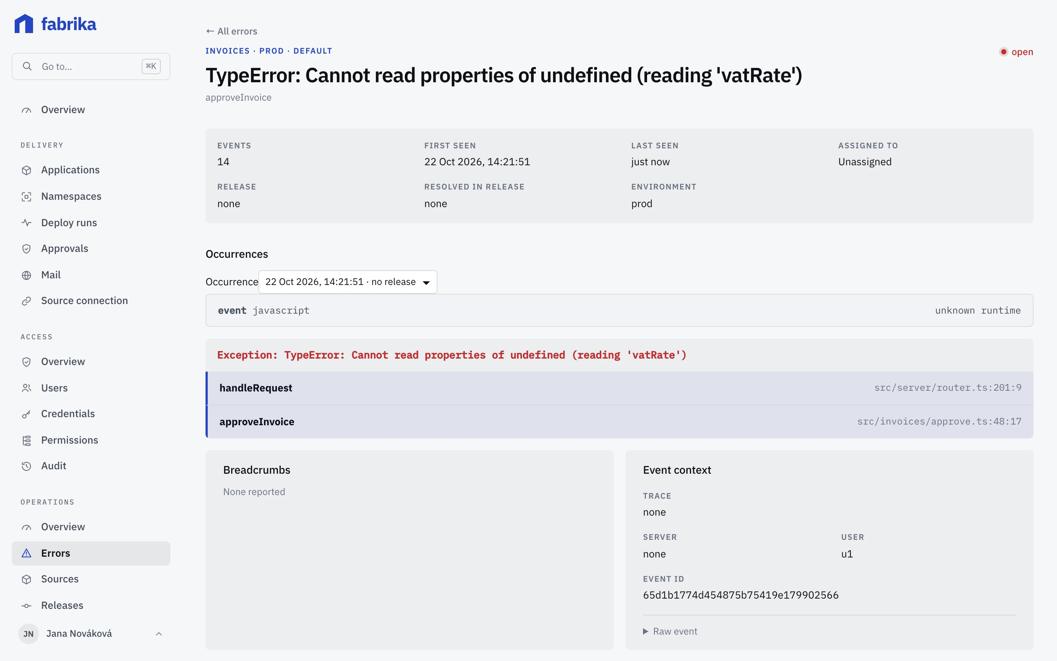Viewport: 1057px width, 661px height.
Task: Click the open status indicator
Action: click(x=1016, y=52)
